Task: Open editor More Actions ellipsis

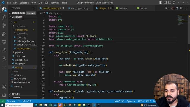Action: (x=186, y=8)
